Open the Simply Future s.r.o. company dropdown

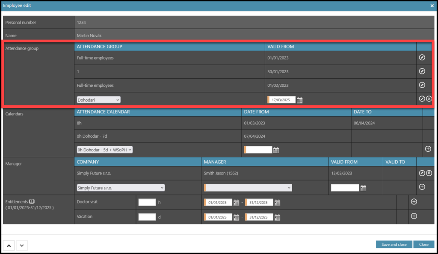pos(121,188)
